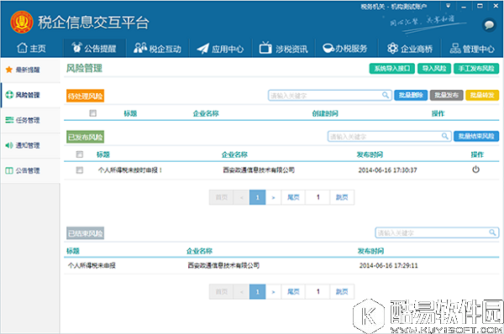Click search icon in 待处理风险 search box
The image size is (504, 334).
pos(385,95)
